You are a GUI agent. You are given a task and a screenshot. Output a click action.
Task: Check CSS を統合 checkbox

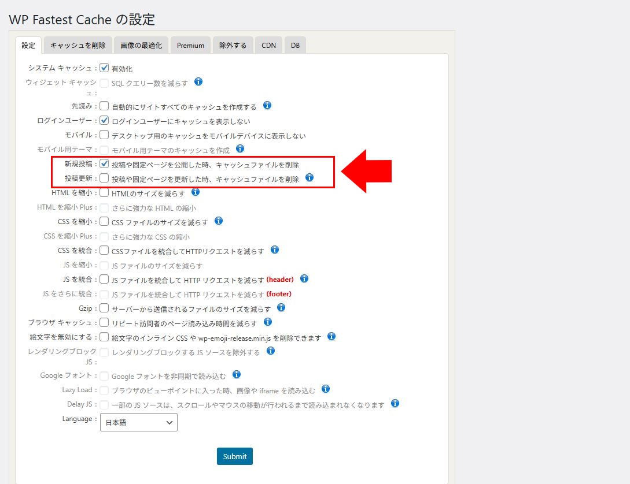point(104,250)
